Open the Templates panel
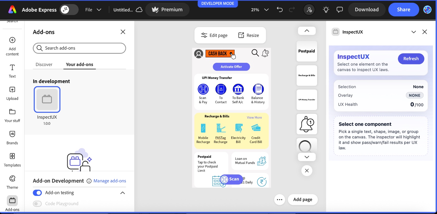 12,160
